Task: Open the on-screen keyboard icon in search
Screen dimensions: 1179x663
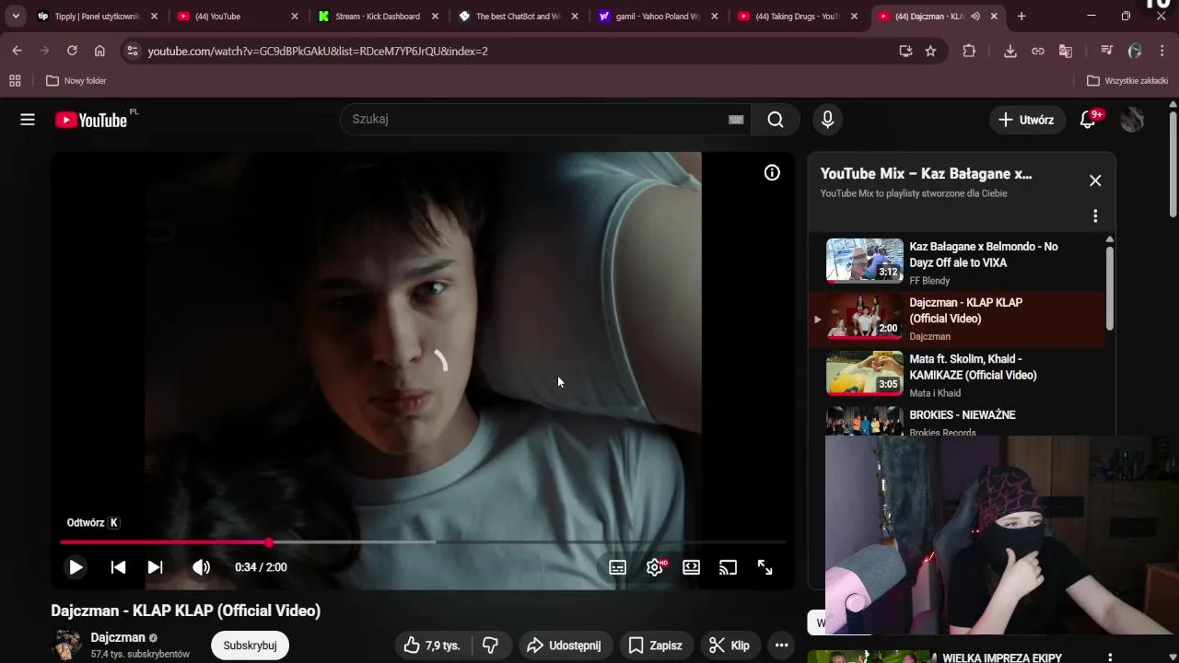Action: [736, 120]
